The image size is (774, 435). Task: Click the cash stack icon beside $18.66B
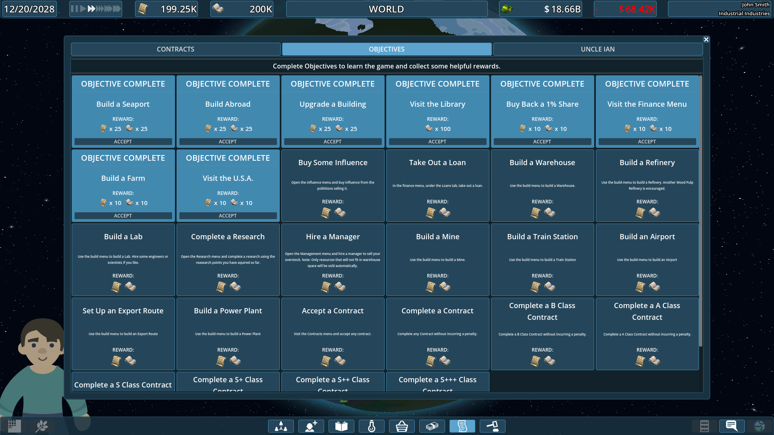click(x=507, y=9)
